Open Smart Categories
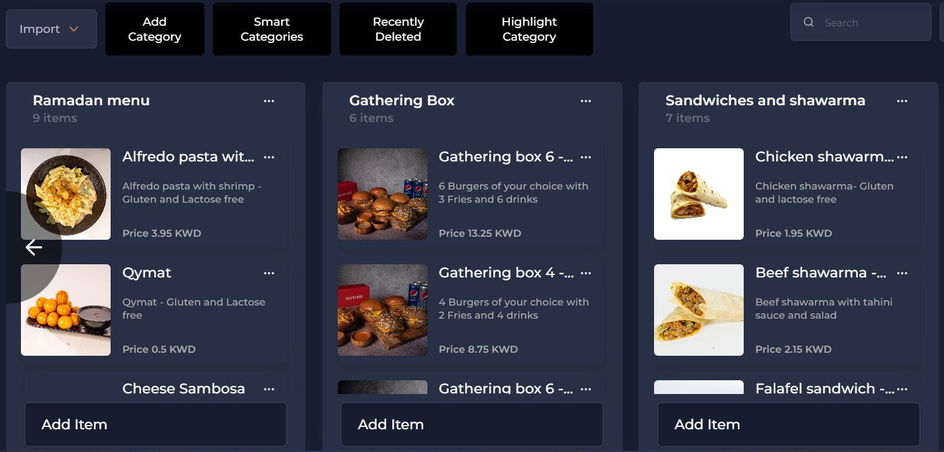944x452 pixels. click(x=271, y=29)
